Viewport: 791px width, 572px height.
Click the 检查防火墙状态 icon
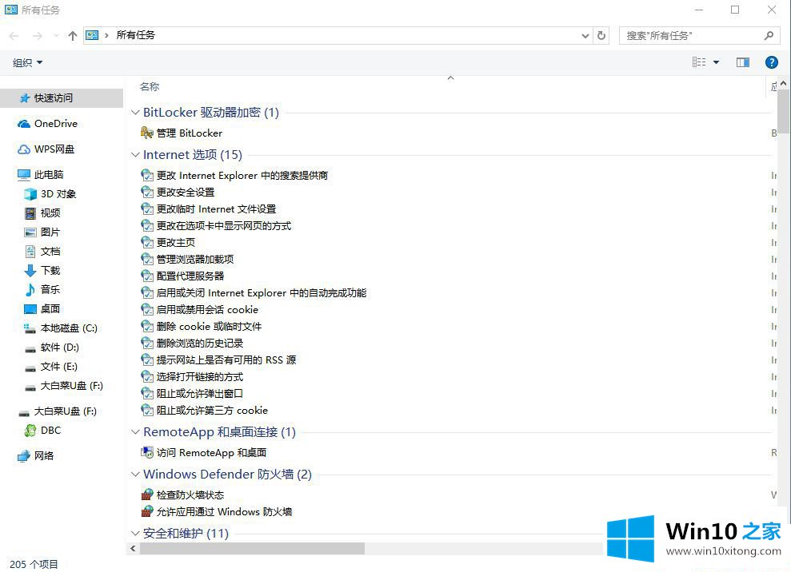pyautogui.click(x=147, y=495)
